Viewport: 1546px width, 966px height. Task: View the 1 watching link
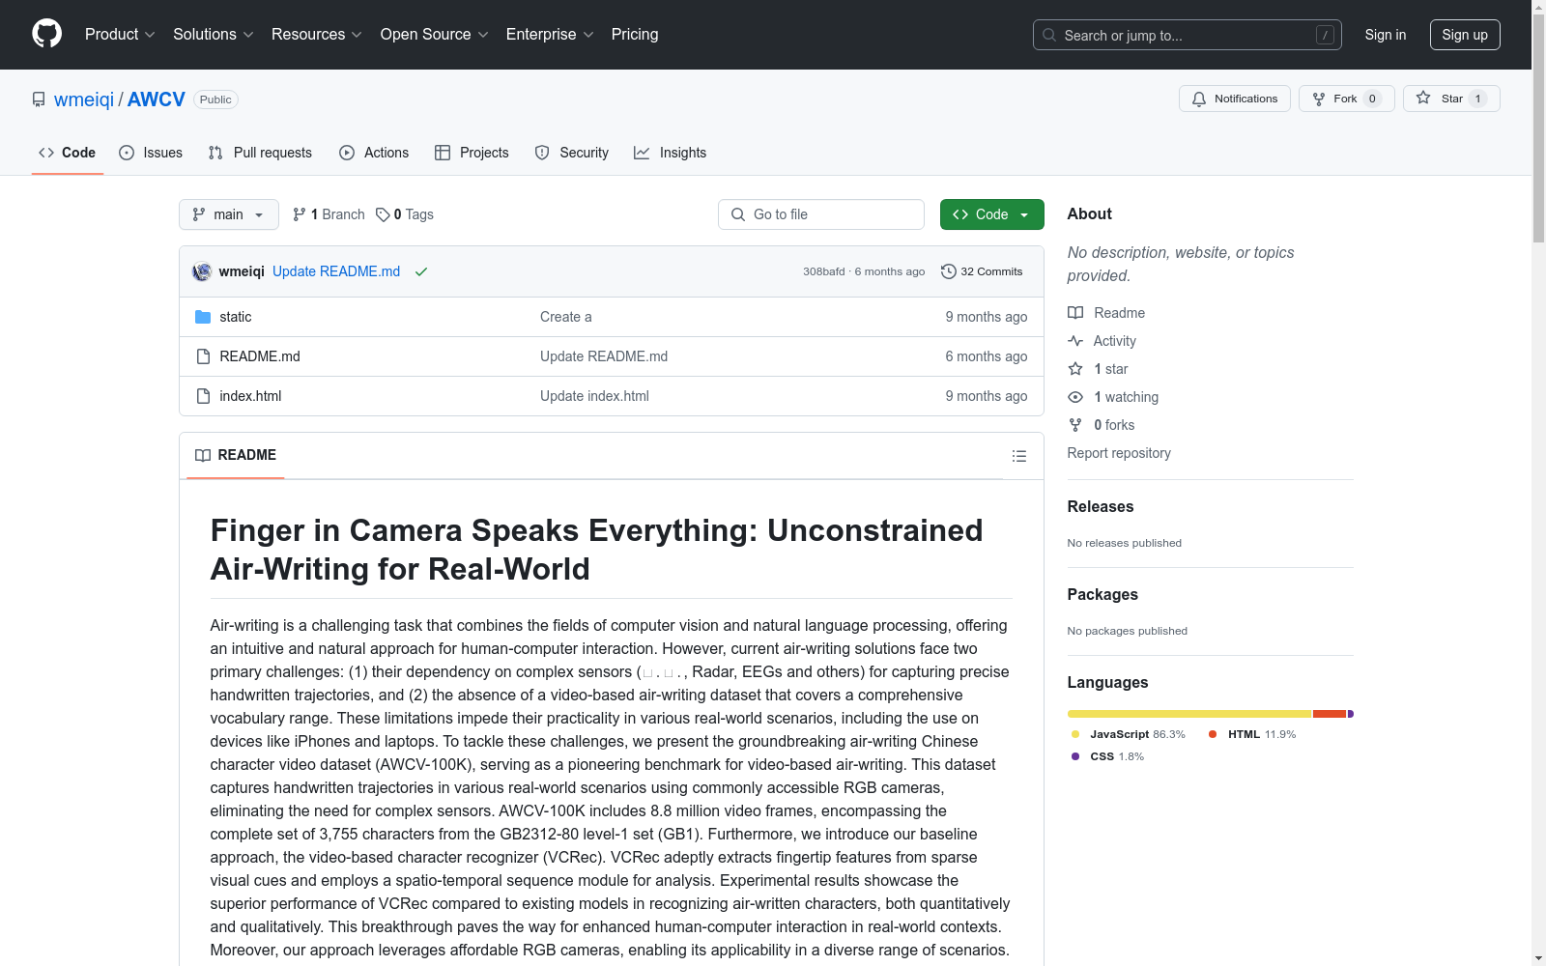(1113, 397)
